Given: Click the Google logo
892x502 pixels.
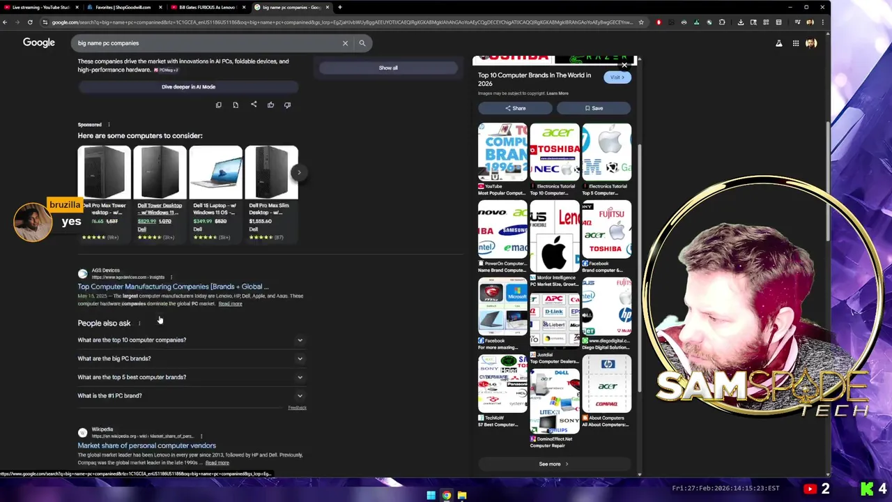Looking at the screenshot, I should click(x=38, y=43).
